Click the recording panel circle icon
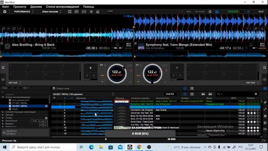 pyautogui.click(x=91, y=11)
